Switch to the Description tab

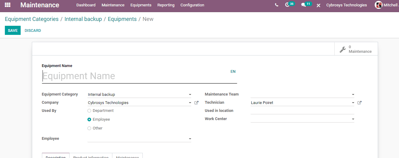56,156
